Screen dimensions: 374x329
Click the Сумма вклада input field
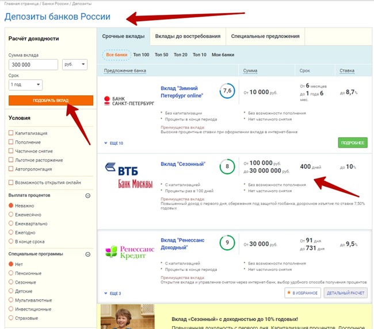tap(33, 65)
